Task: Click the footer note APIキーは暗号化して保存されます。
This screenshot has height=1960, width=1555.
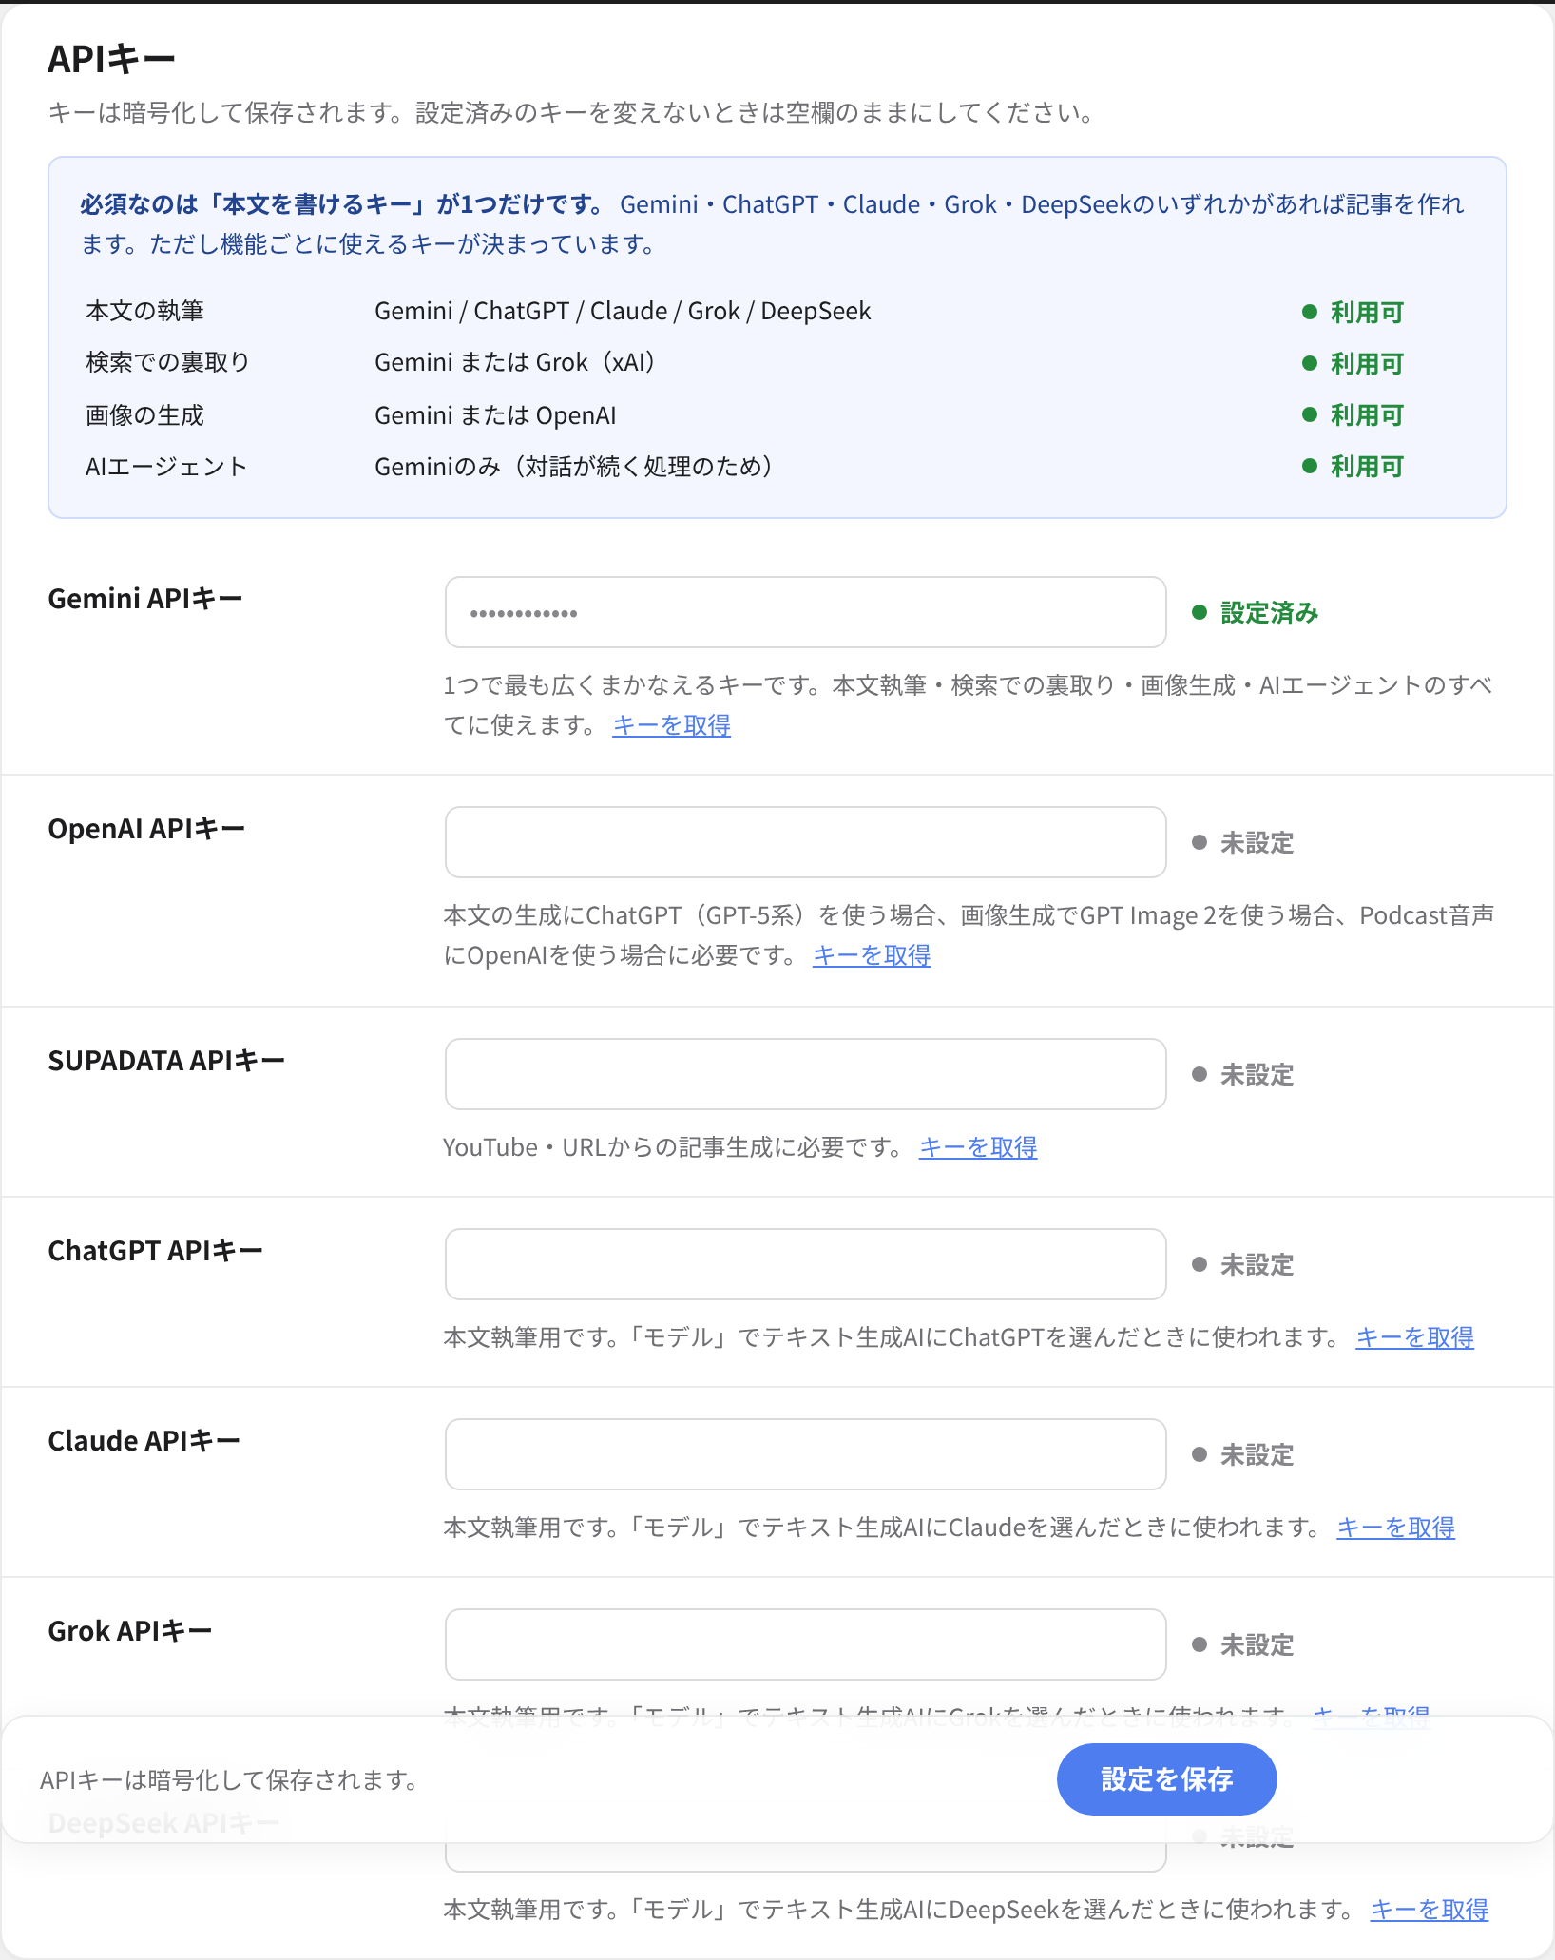Action: [x=232, y=1780]
